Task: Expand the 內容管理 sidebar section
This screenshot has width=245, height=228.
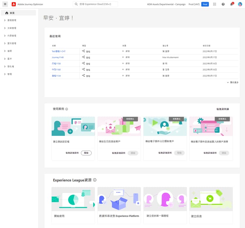Action: click(5, 36)
